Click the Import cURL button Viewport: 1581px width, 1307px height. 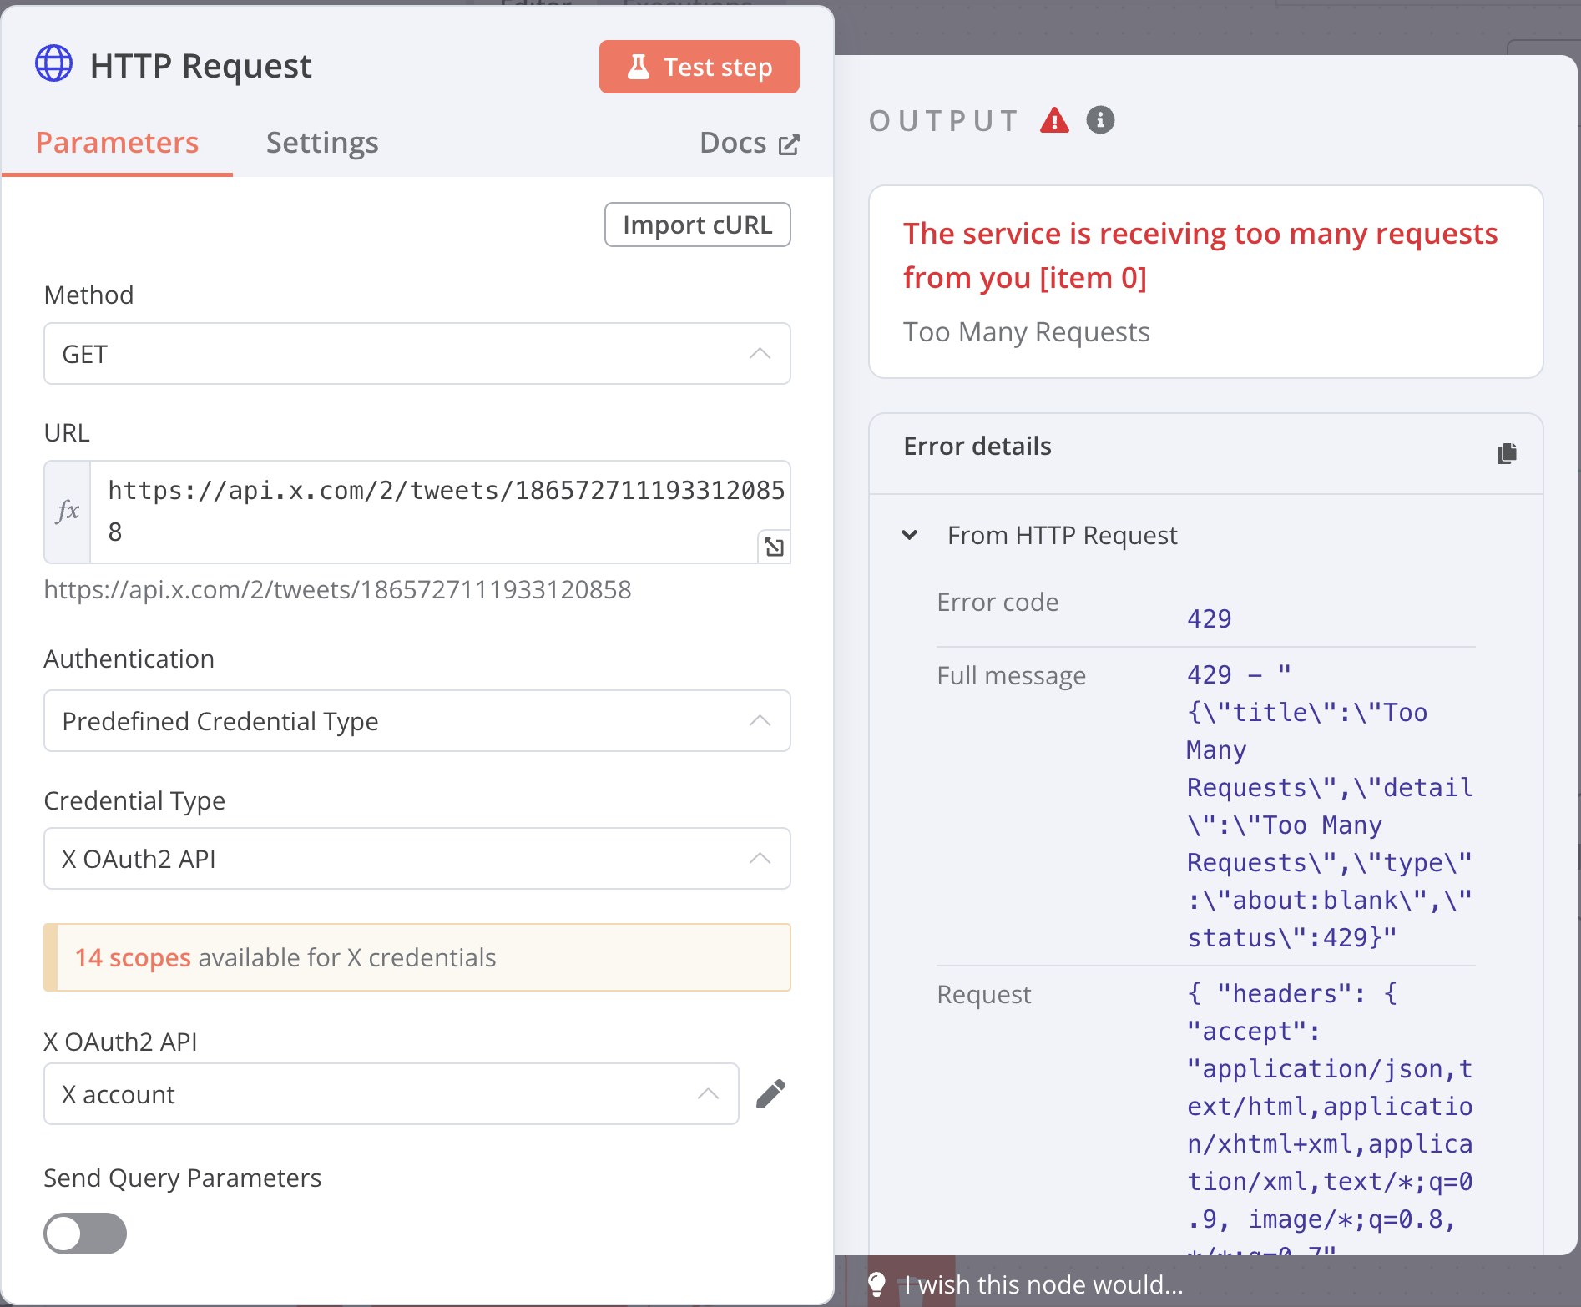[x=698, y=225]
